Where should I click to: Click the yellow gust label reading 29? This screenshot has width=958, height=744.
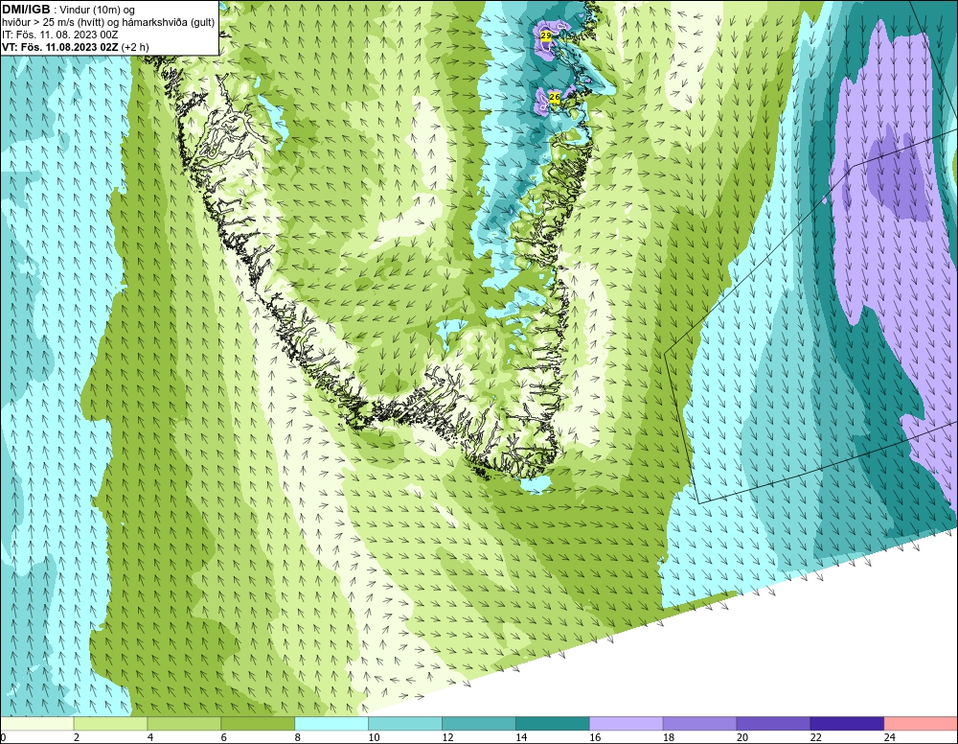coord(546,36)
